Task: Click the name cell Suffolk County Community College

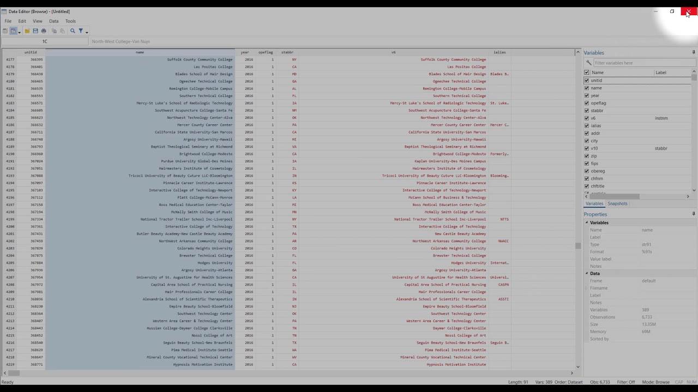Action: (200, 59)
